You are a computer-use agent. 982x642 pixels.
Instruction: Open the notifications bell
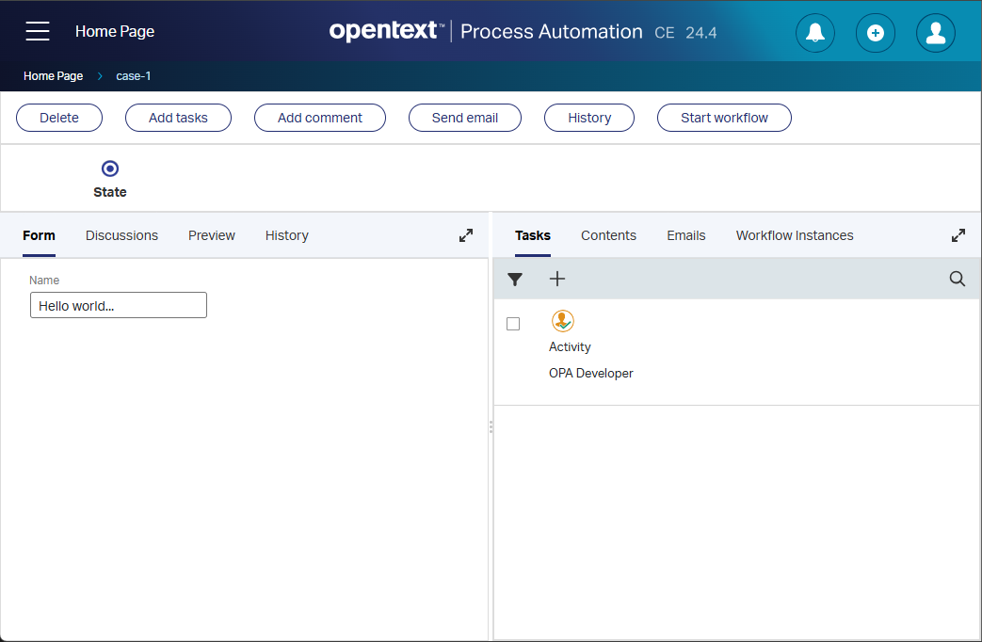(x=815, y=33)
